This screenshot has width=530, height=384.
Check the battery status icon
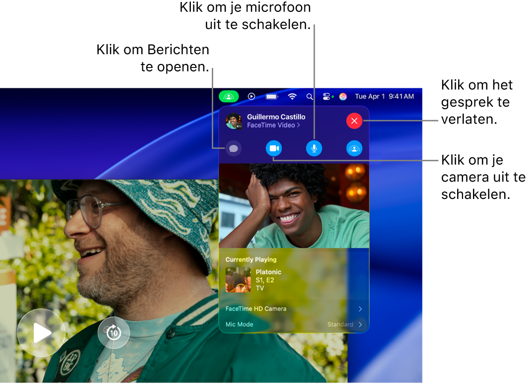pos(272,97)
